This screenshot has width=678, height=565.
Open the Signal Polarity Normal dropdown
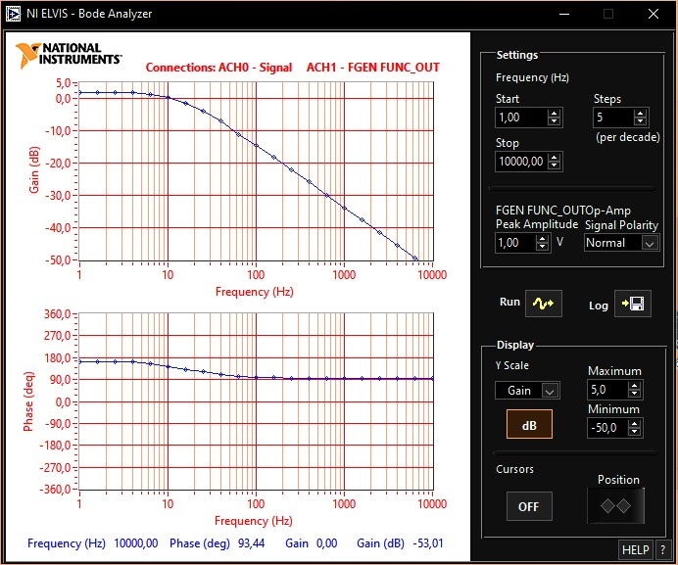(621, 243)
